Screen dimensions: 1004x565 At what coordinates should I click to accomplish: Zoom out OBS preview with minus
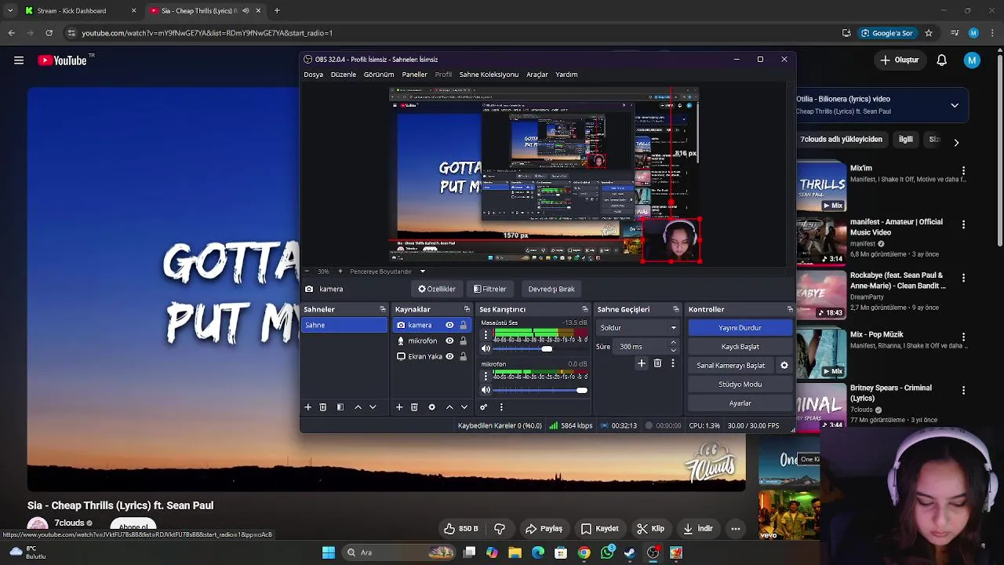click(x=307, y=272)
